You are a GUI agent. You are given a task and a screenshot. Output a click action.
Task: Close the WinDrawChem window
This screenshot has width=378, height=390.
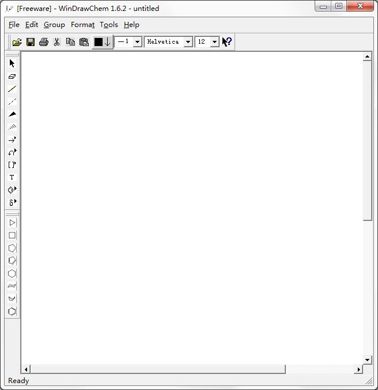pos(360,6)
